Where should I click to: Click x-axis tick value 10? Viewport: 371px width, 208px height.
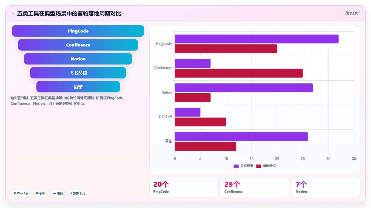(x=226, y=159)
